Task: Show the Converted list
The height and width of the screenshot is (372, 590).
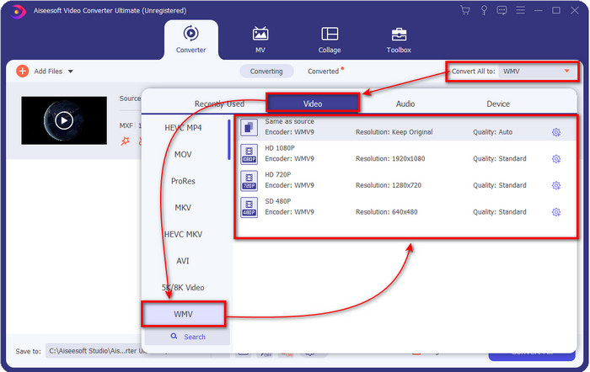Action: coord(323,71)
